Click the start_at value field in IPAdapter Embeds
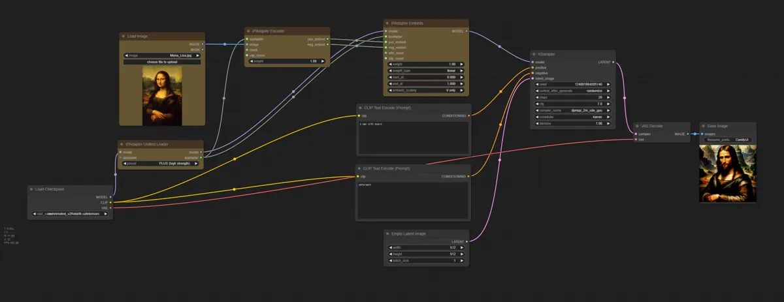Viewport: 784px width, 302px height. 426,77
